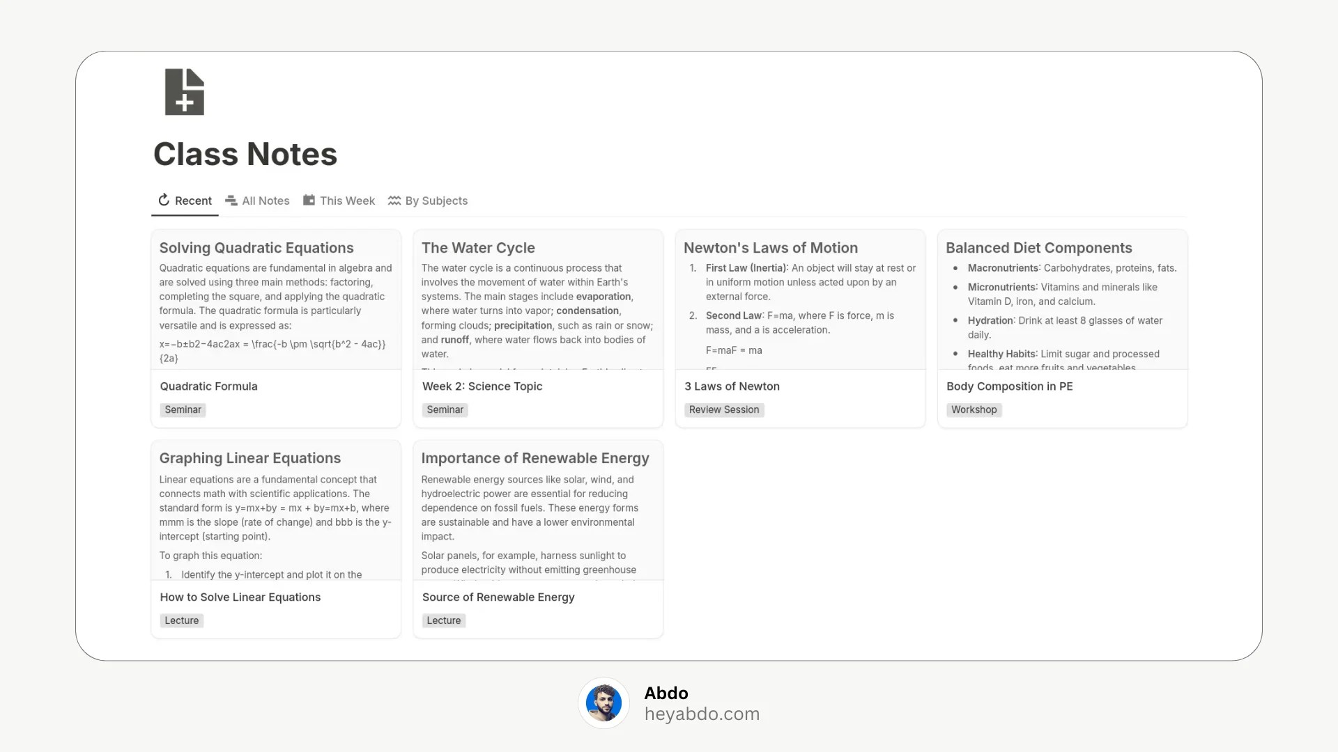Open the Solving Quadratic Equations note card

point(276,329)
